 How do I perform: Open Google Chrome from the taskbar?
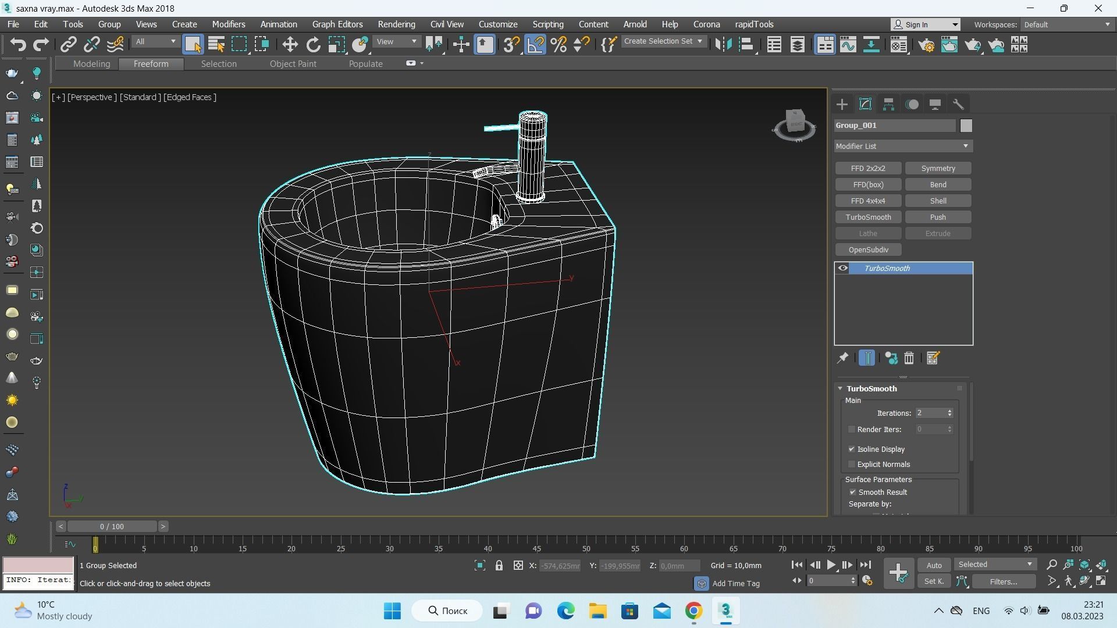pyautogui.click(x=693, y=611)
